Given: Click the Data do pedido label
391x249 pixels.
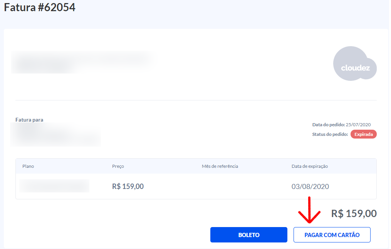Looking at the screenshot, I should pos(329,125).
